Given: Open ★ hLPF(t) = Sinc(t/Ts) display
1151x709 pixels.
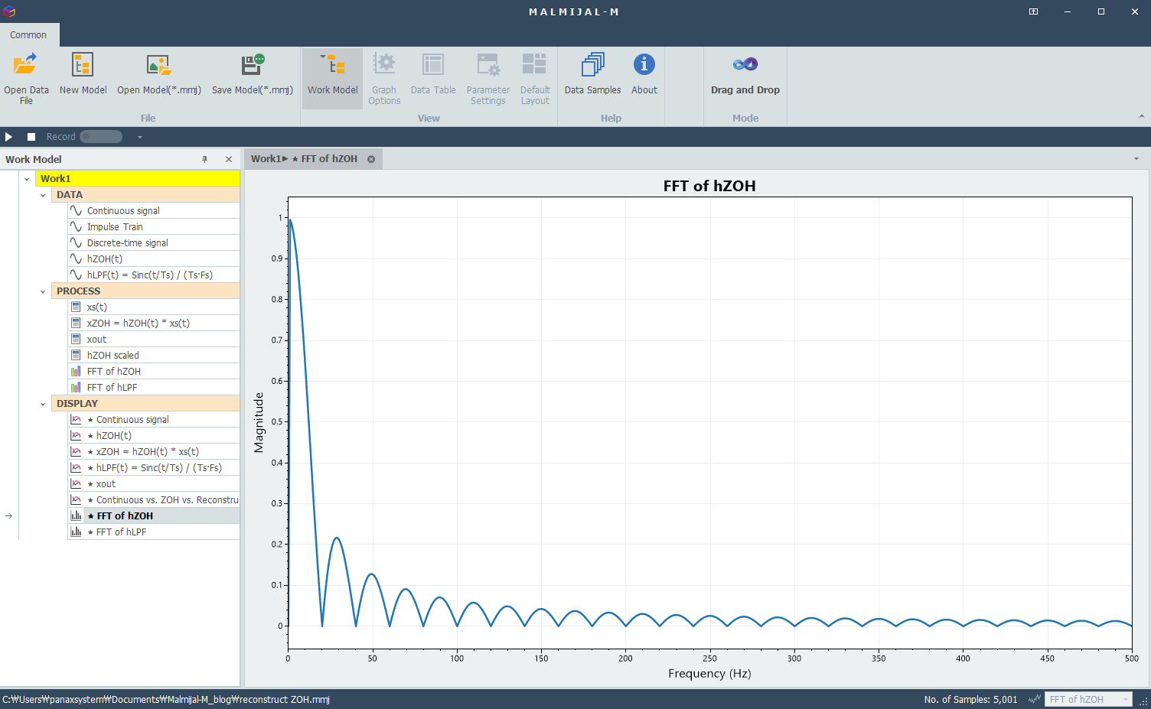Looking at the screenshot, I should click(x=153, y=468).
